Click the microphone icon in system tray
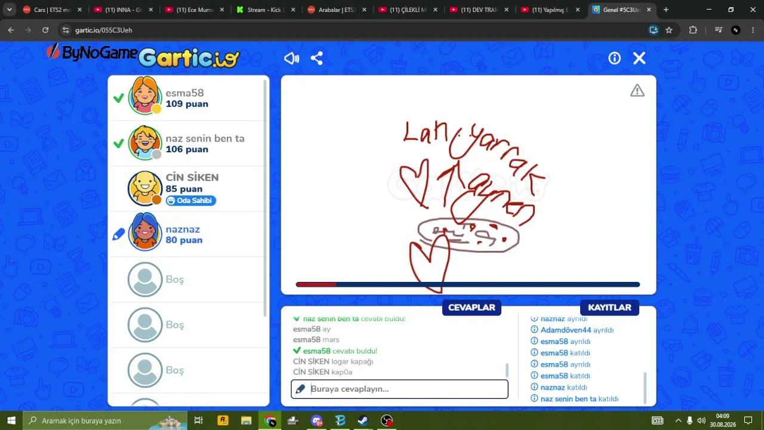This screenshot has height=430, width=764. [x=690, y=420]
